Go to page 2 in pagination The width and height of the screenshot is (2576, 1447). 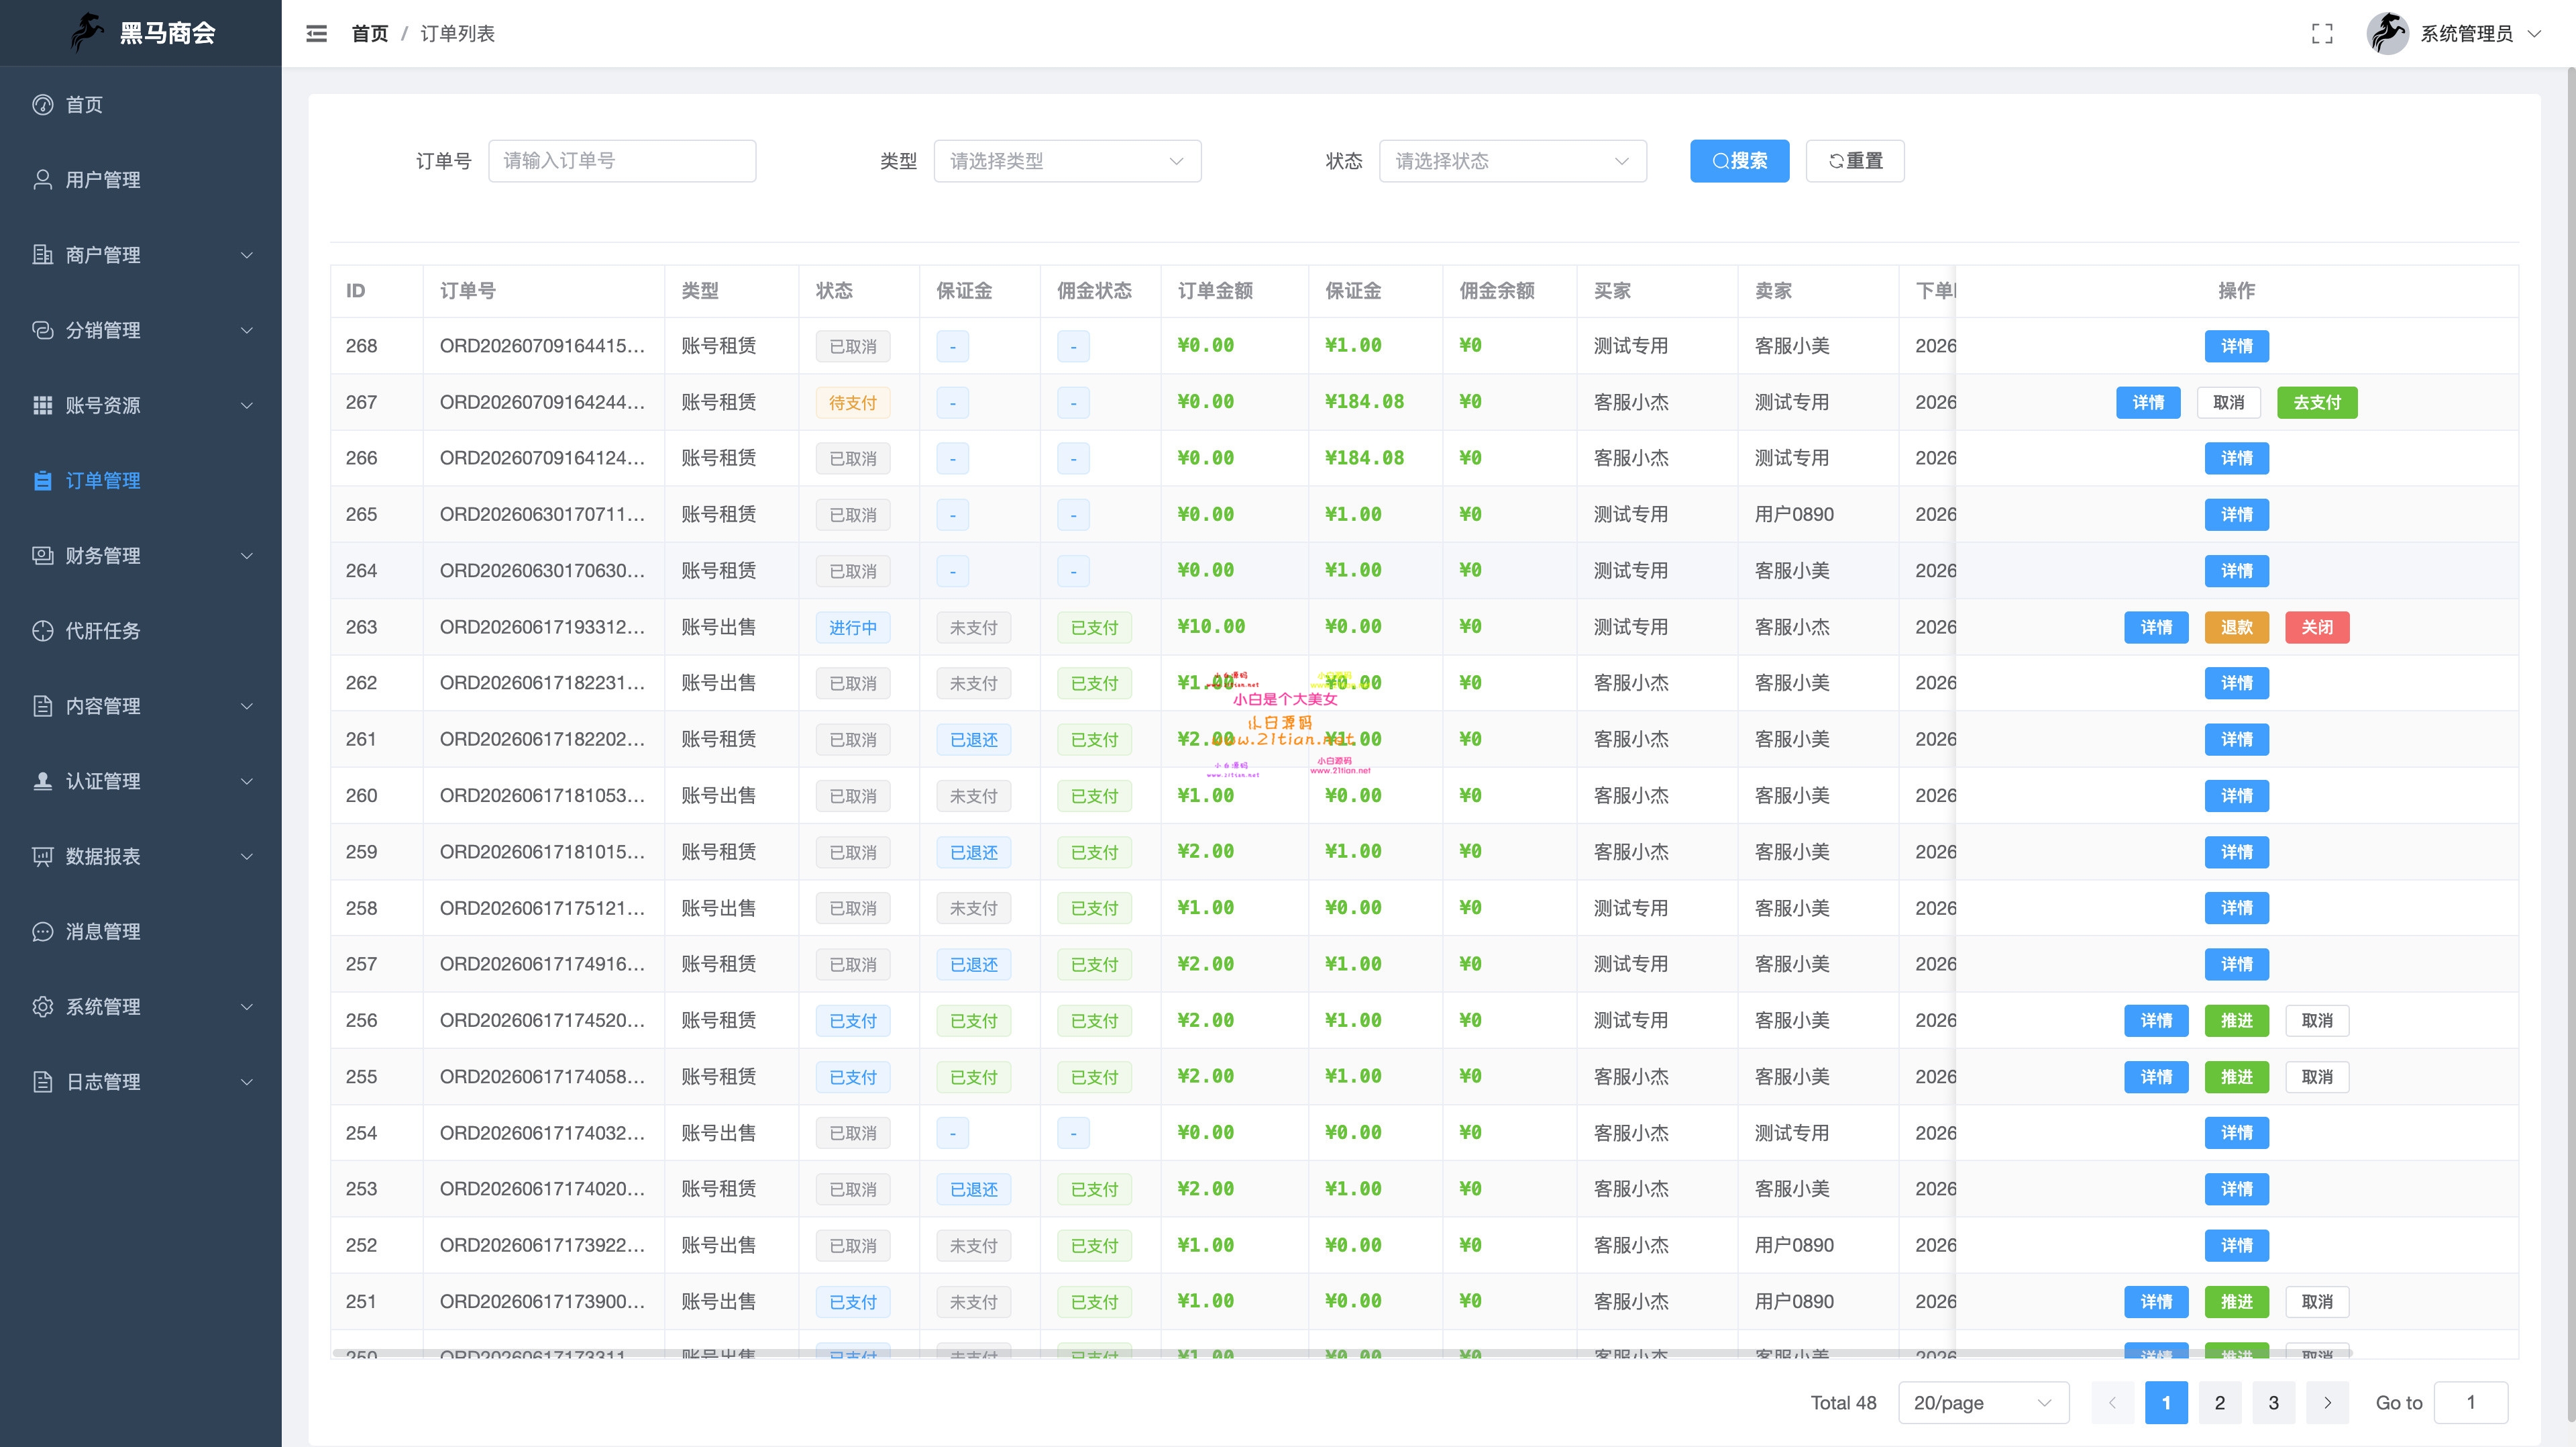(2219, 1402)
